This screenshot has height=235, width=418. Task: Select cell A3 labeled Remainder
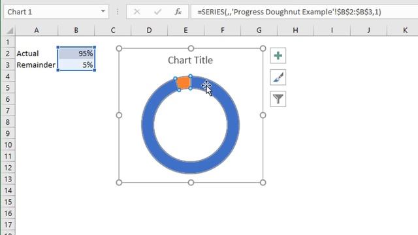pos(37,65)
